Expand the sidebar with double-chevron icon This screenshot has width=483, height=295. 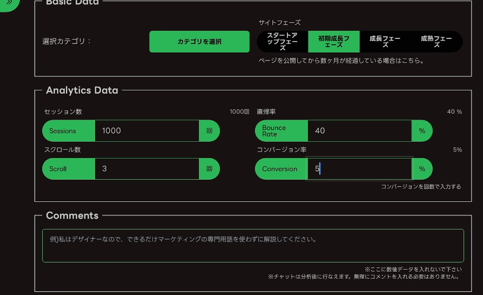[9, 3]
